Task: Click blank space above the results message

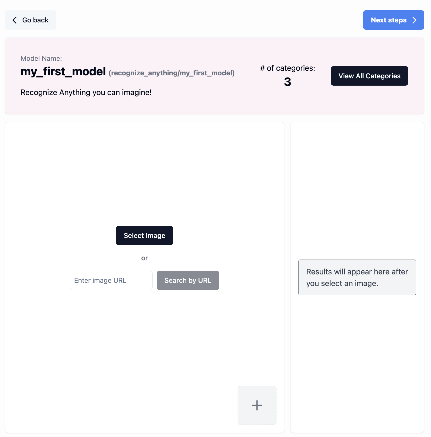Action: click(x=357, y=189)
